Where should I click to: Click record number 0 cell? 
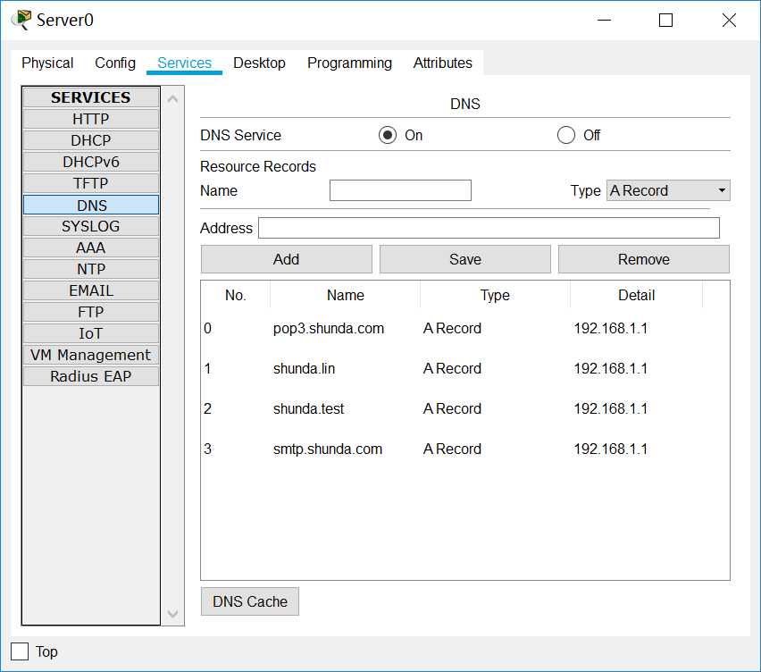tap(208, 329)
